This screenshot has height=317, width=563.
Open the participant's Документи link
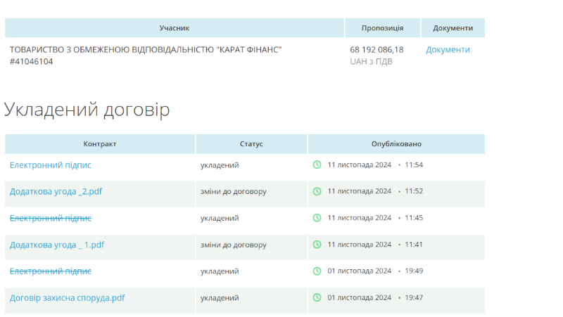[448, 50]
